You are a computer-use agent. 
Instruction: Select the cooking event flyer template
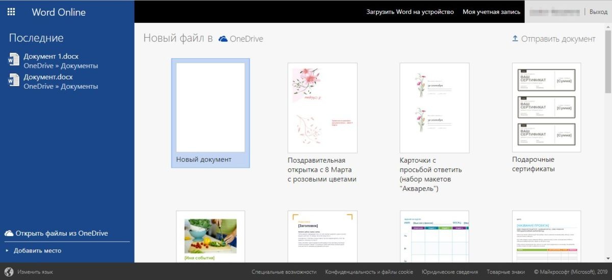click(210, 237)
